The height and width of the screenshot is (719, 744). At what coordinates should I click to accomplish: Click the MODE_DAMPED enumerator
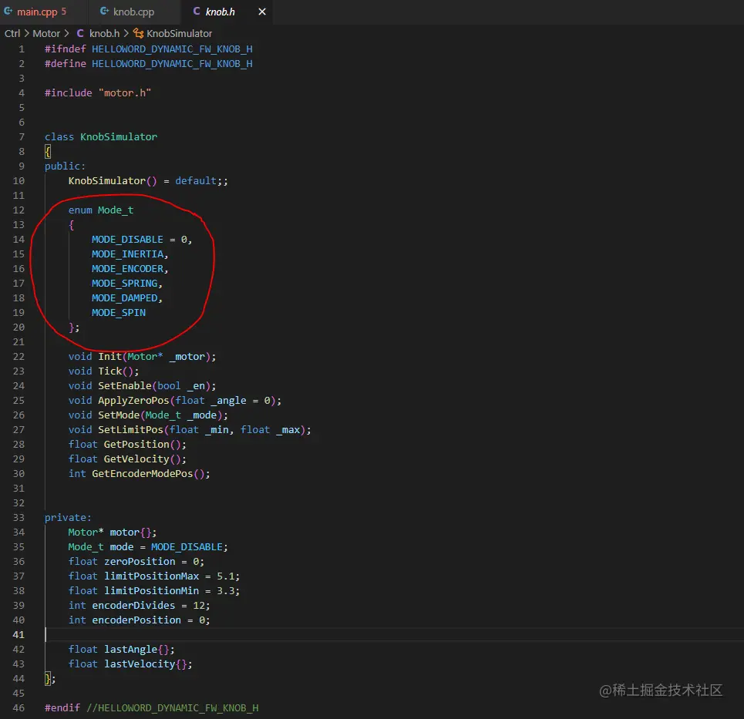click(126, 298)
